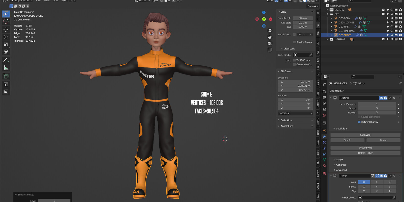
Task: Click the pin icon in properties header
Action: [x=400, y=83]
